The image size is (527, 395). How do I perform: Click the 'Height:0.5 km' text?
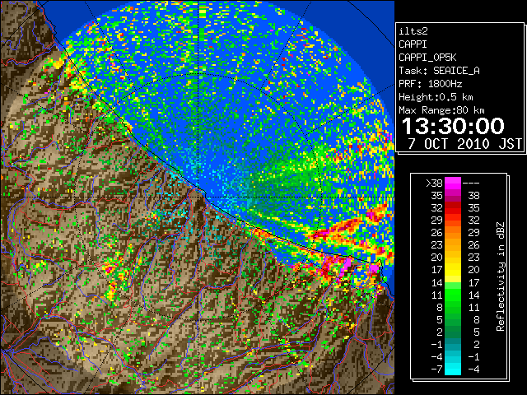tap(436, 97)
